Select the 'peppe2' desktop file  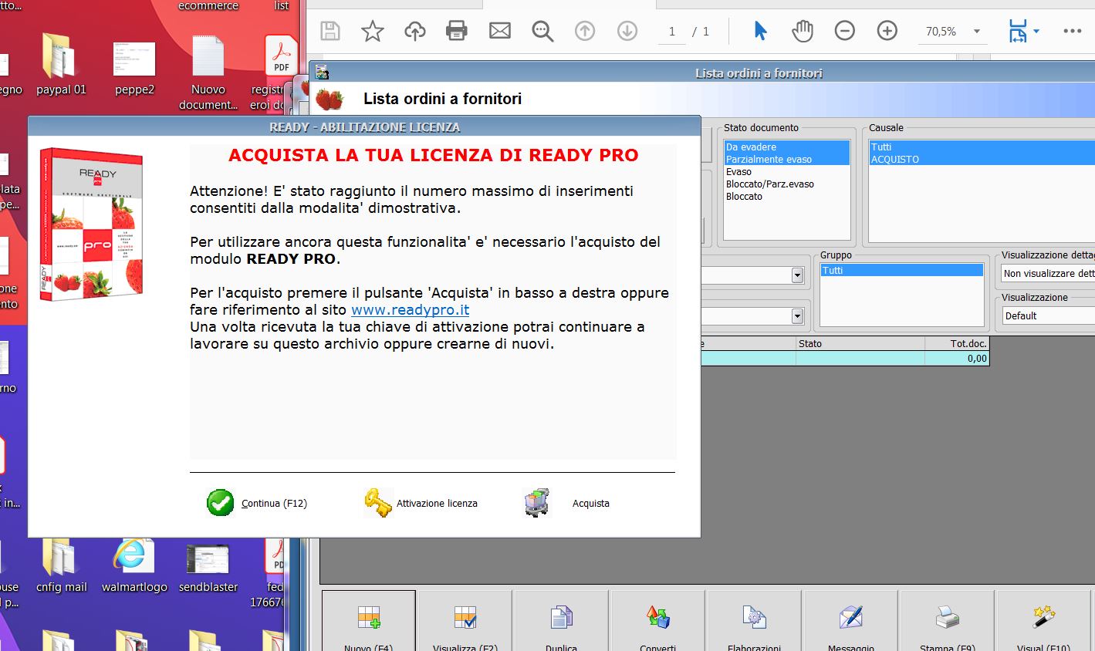[x=134, y=68]
